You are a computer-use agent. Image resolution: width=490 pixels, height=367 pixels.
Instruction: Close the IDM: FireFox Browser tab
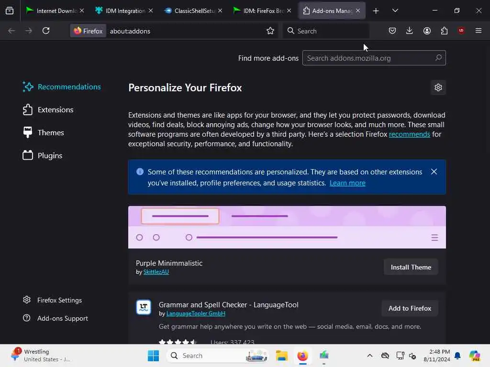(289, 11)
